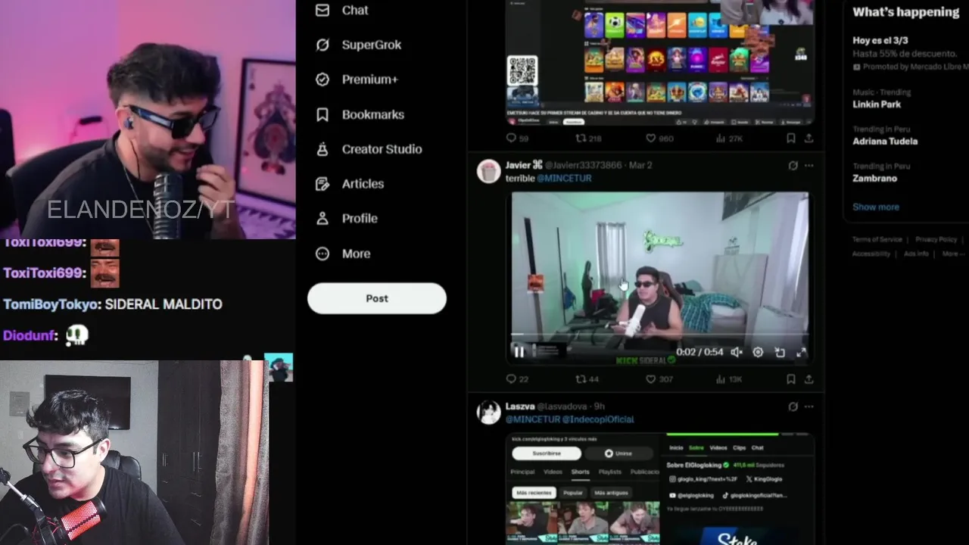969x545 pixels.
Task: Open the top tweet's casino image
Action: pyautogui.click(x=659, y=62)
